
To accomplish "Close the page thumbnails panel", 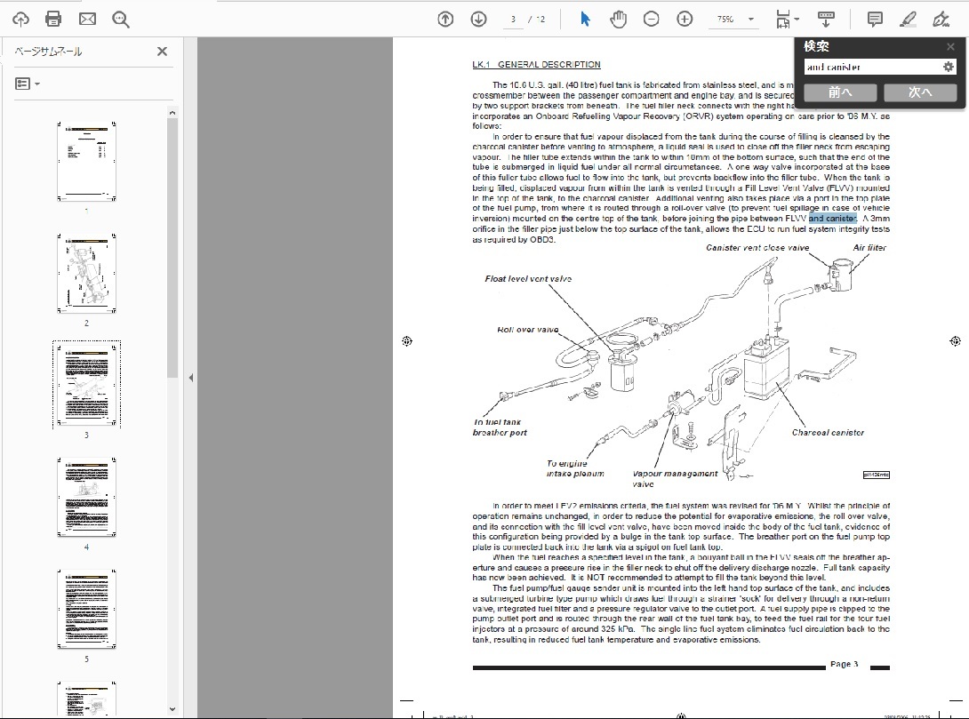I will 162,52.
